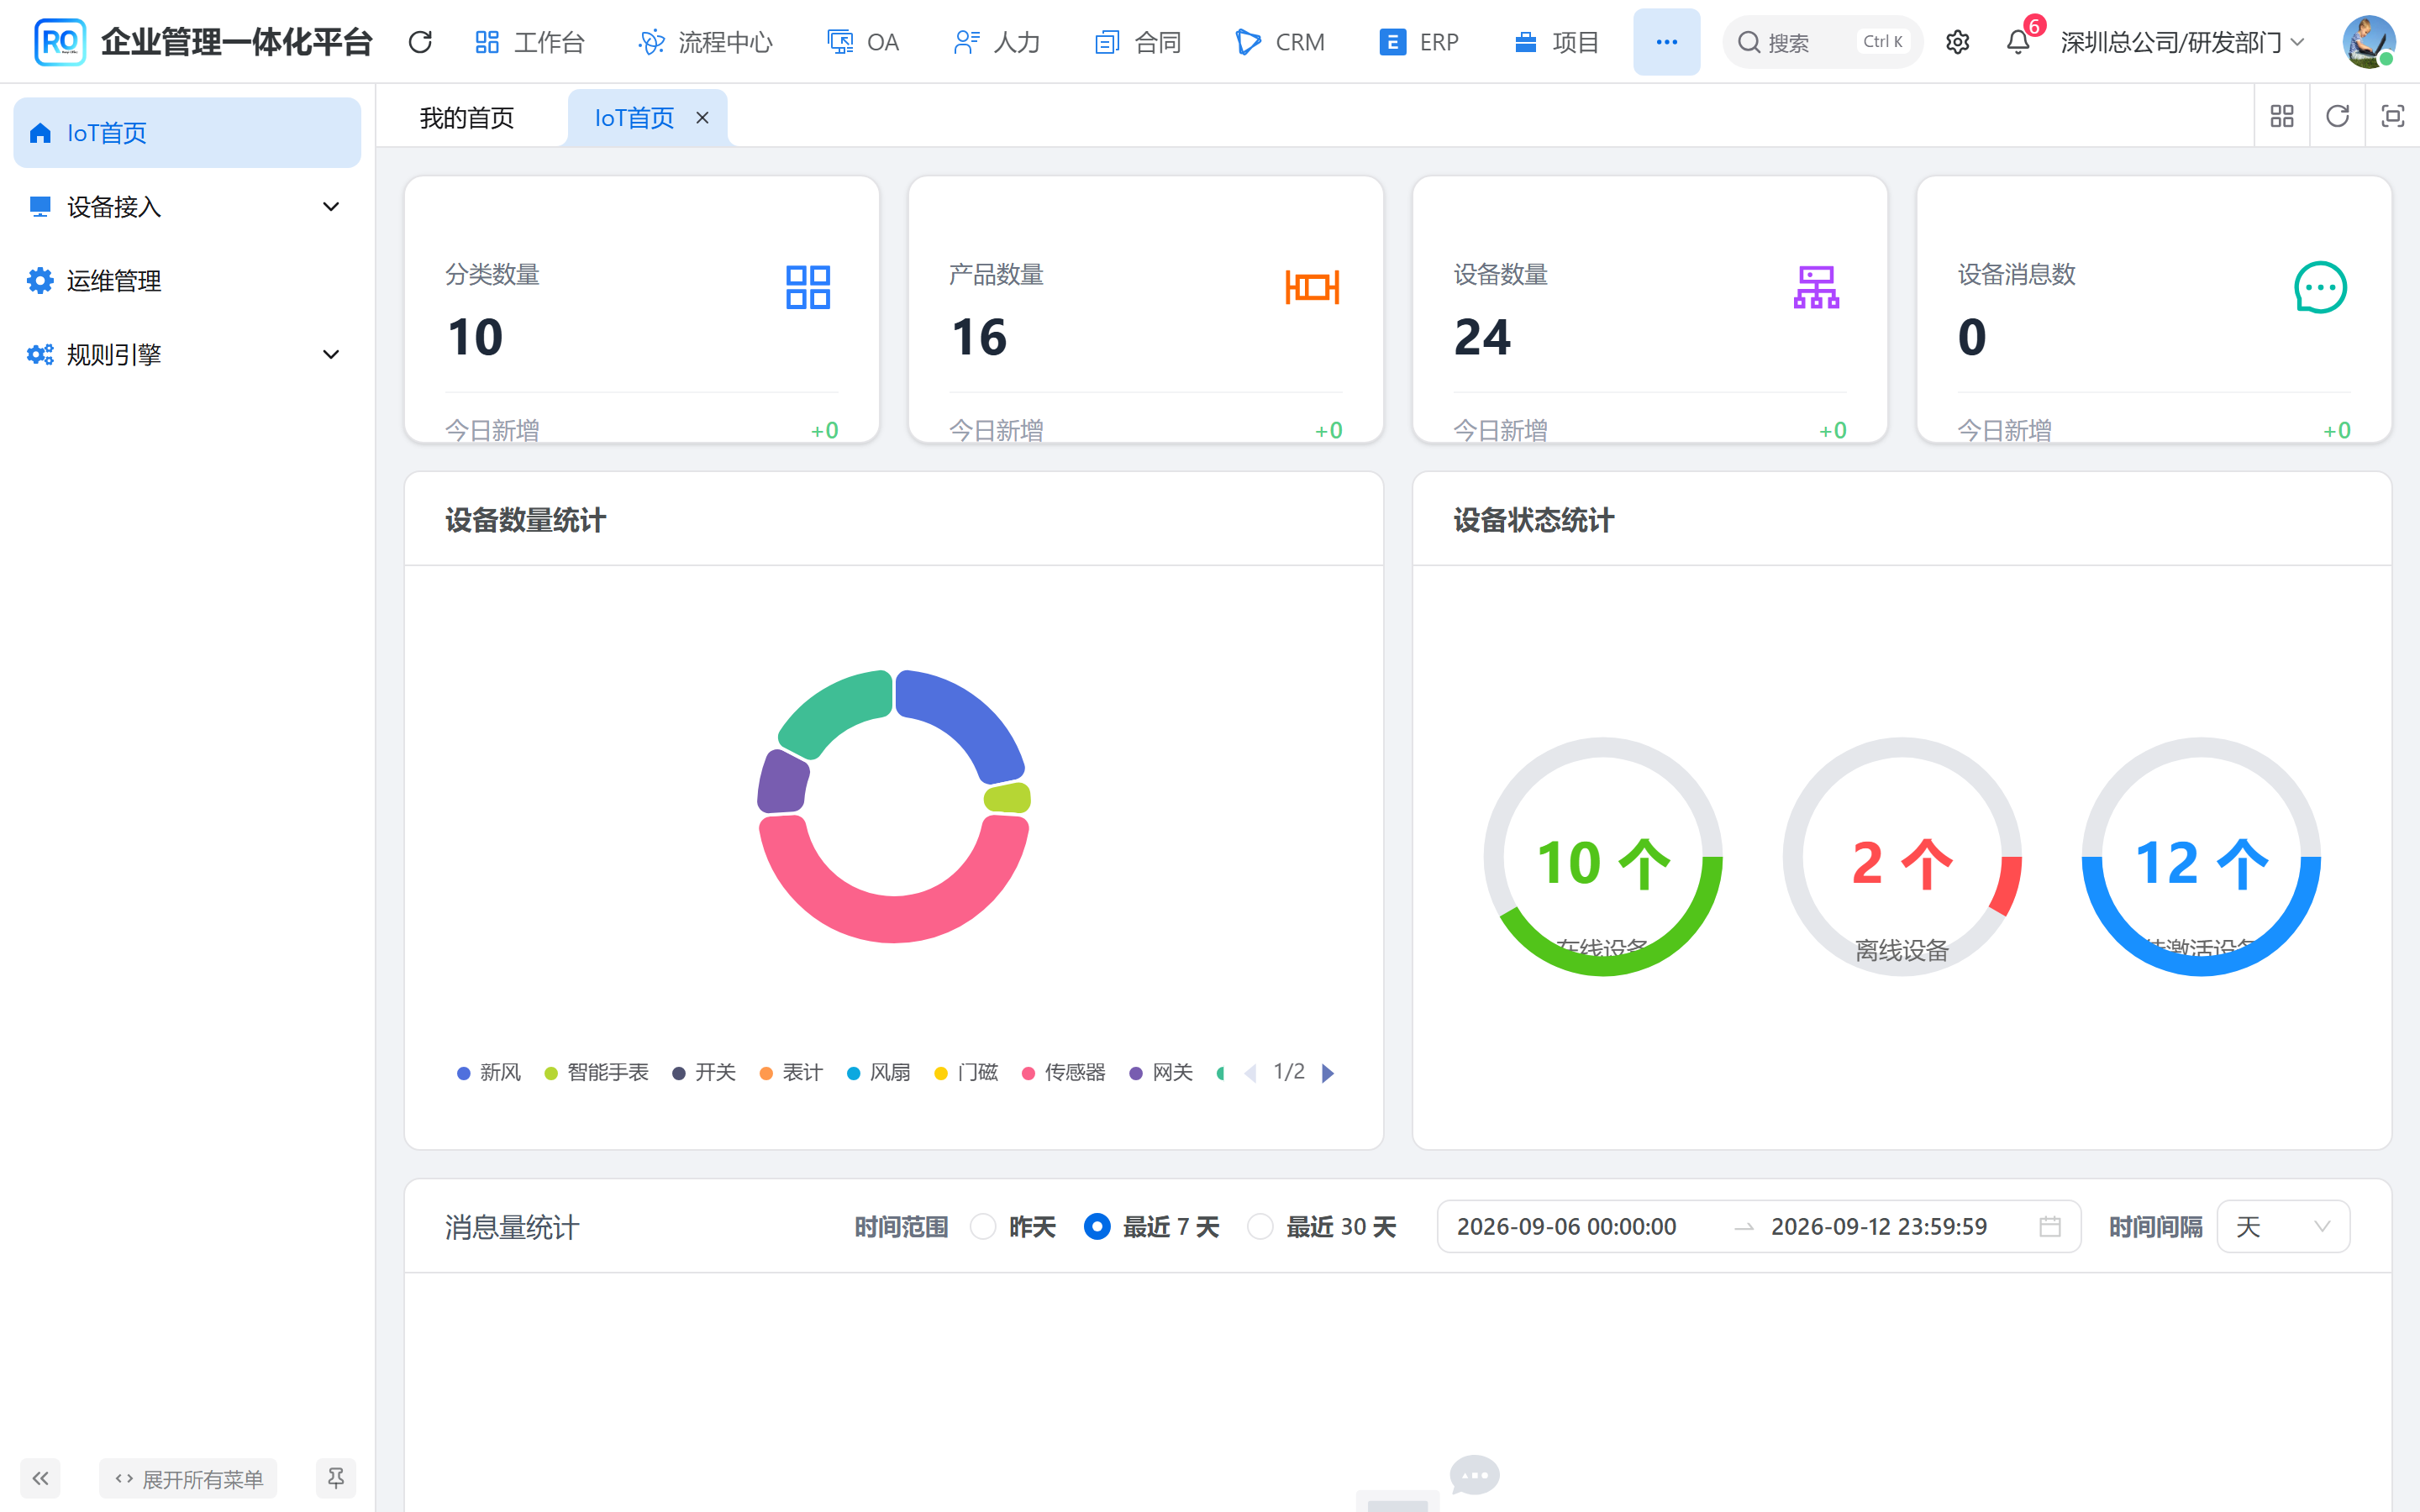Click the RO platform logo
The height and width of the screenshot is (1512, 2420).
click(x=59, y=42)
